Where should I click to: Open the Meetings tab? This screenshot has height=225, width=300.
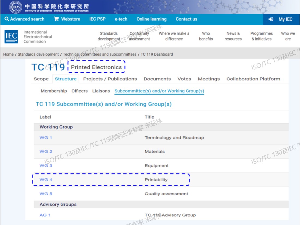point(209,79)
